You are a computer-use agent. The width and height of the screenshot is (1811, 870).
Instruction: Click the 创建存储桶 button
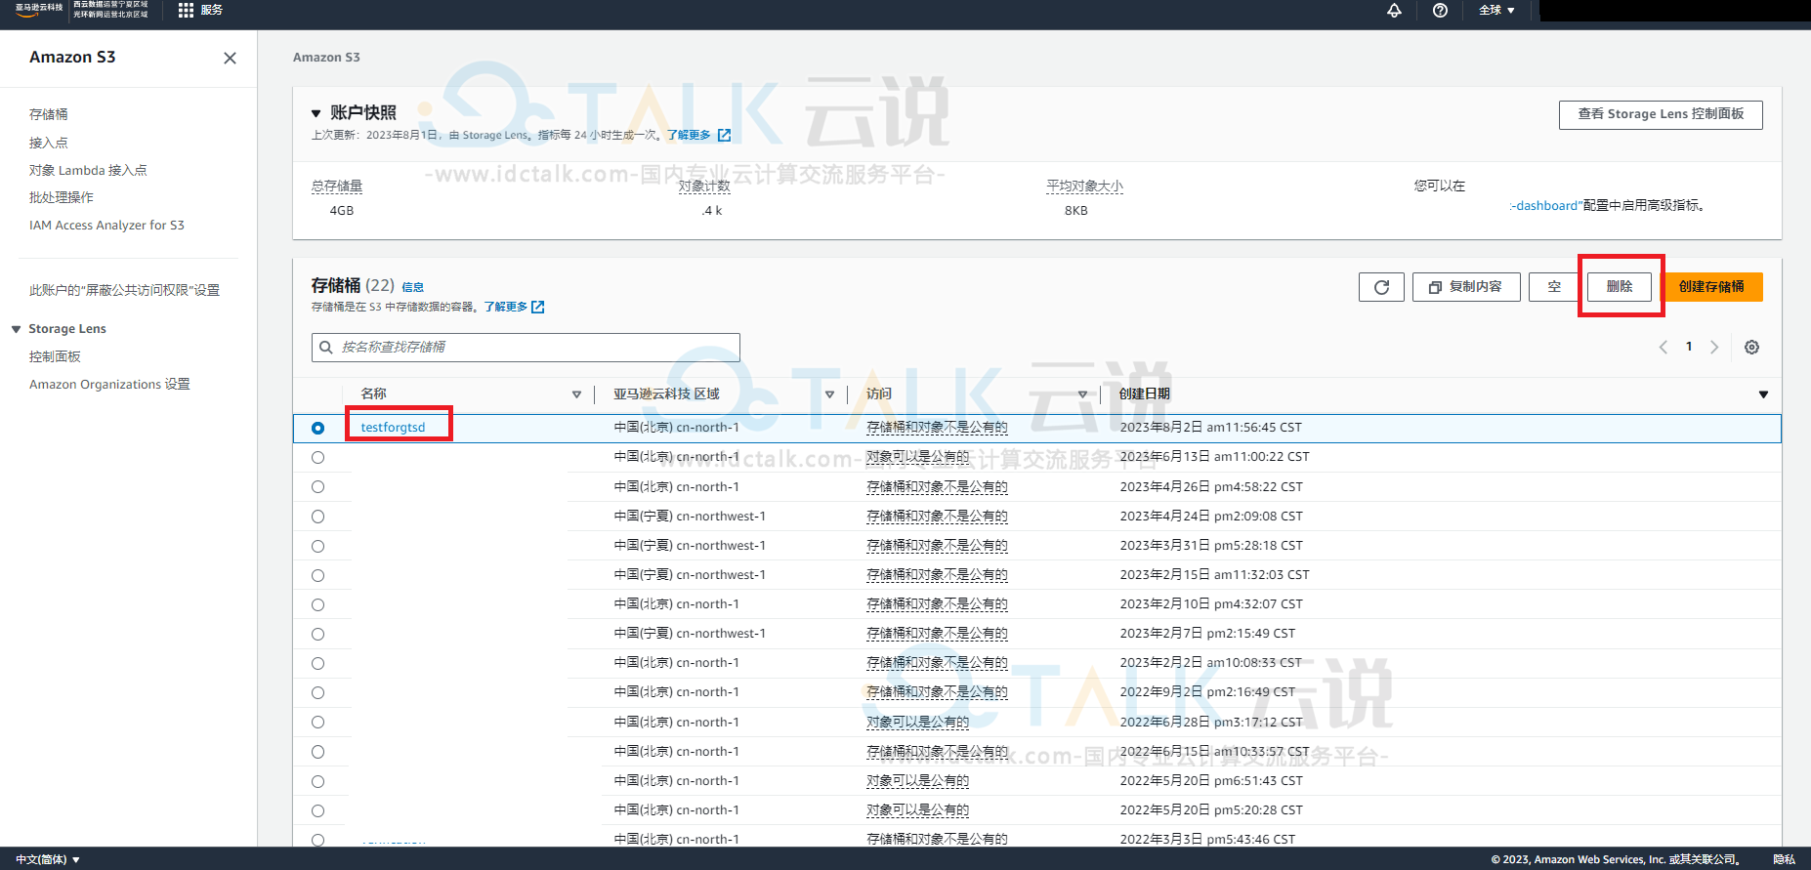pos(1711,287)
